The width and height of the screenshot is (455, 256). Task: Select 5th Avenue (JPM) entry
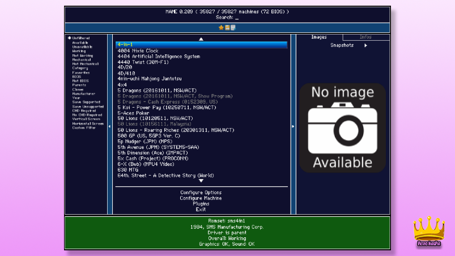158,147
